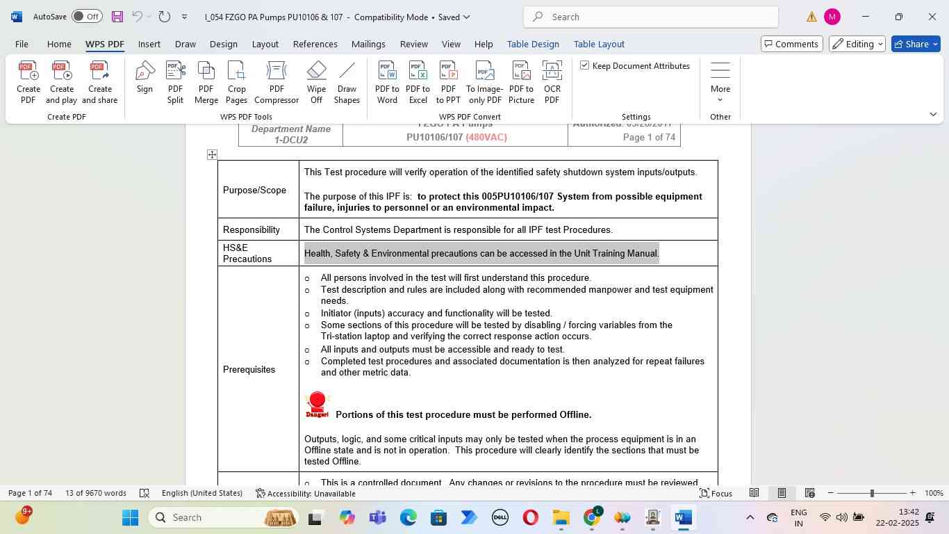Click the Word icon in taskbar

(683, 517)
